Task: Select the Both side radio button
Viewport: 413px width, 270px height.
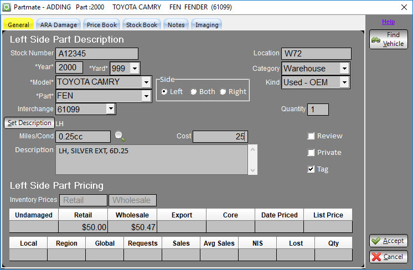Action: point(193,92)
